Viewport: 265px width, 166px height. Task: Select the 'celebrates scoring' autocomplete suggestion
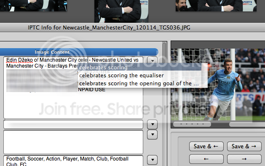[x=139, y=68]
